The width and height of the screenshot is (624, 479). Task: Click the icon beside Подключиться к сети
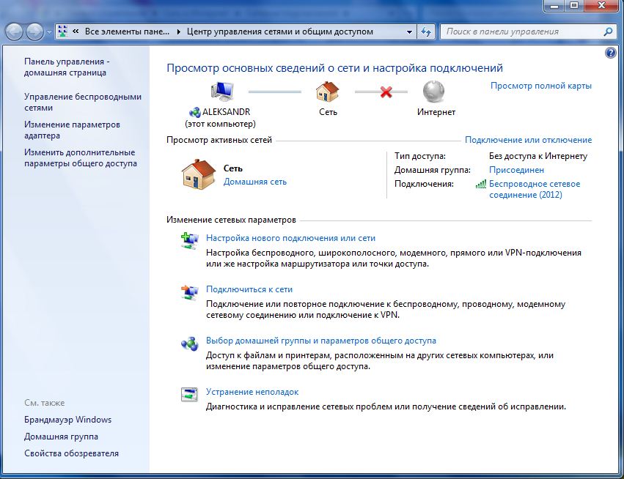point(189,292)
